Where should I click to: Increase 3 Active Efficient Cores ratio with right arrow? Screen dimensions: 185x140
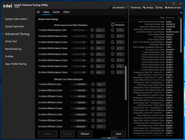click(87, 96)
